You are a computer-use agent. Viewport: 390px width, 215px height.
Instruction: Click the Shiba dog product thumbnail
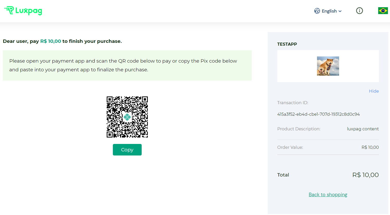[328, 66]
